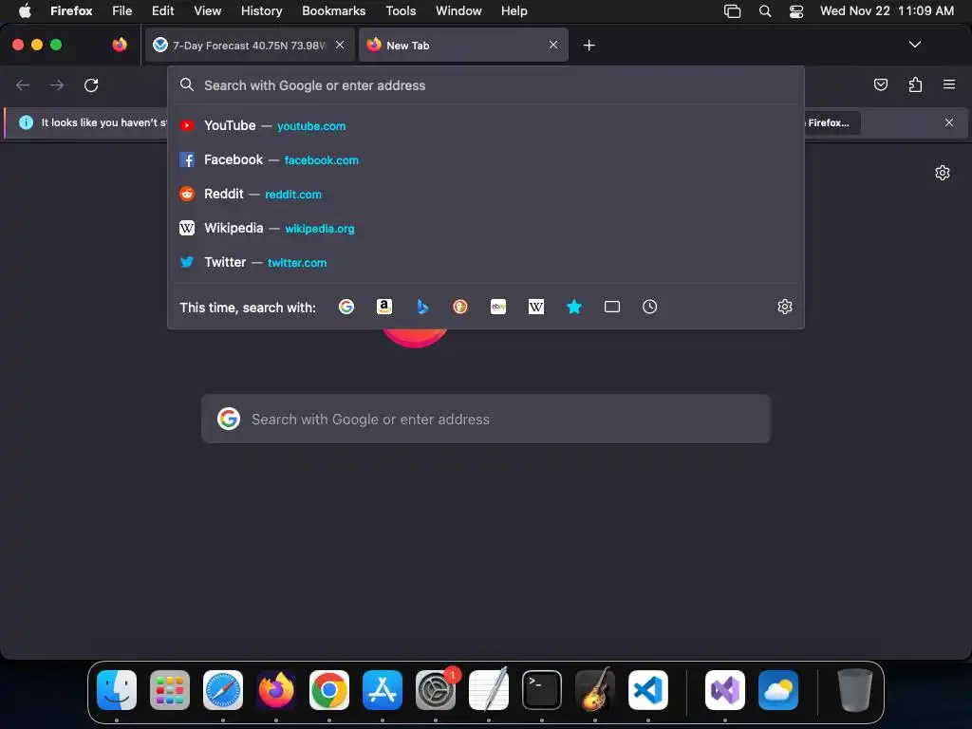972x729 pixels.
Task: Search this time with Bing icon
Action: pyautogui.click(x=422, y=307)
